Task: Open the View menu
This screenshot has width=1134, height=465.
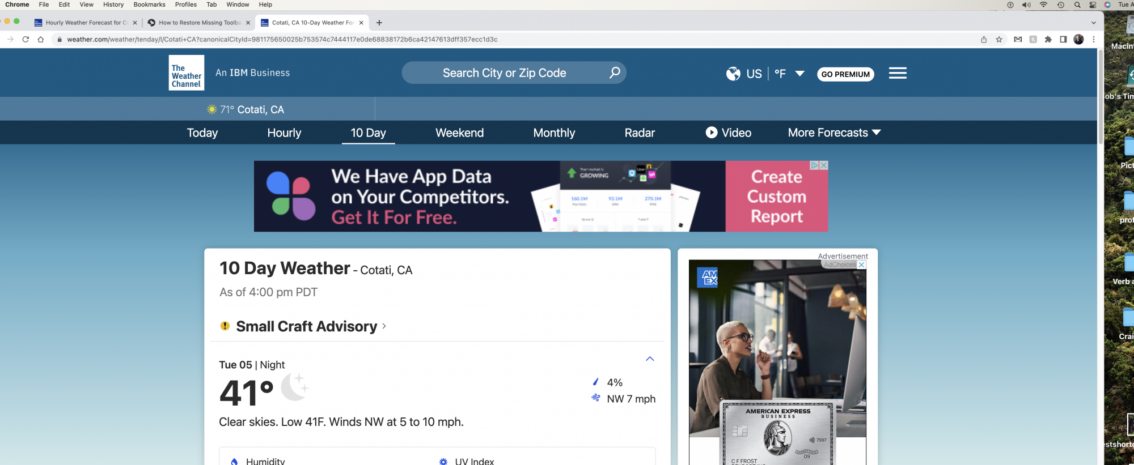Action: tap(86, 5)
